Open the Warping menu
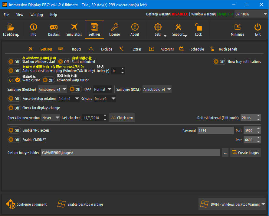The width and height of the screenshot is (269, 216). pos(37,15)
